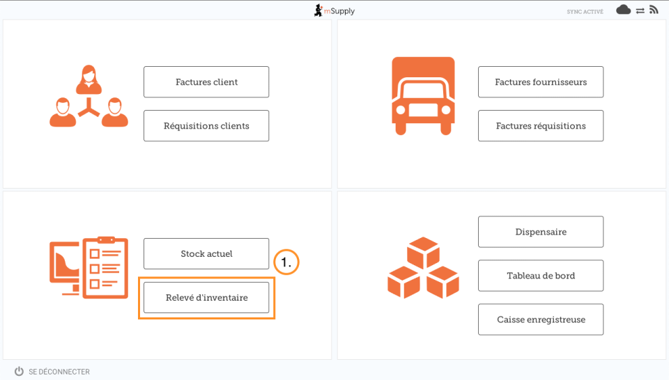Open Relevé d'inventaire
Screen dimensions: 669x380
206,298
